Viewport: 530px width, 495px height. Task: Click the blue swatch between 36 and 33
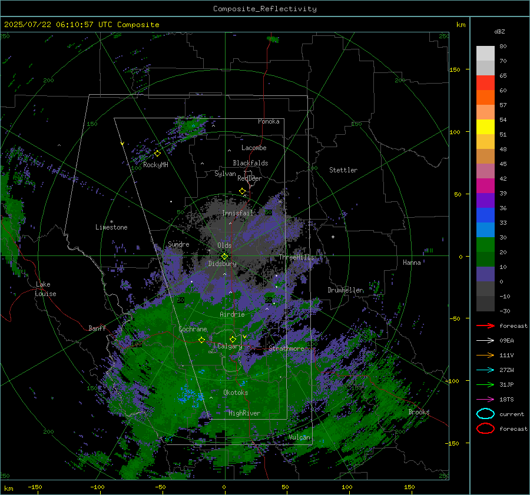[x=485, y=215]
